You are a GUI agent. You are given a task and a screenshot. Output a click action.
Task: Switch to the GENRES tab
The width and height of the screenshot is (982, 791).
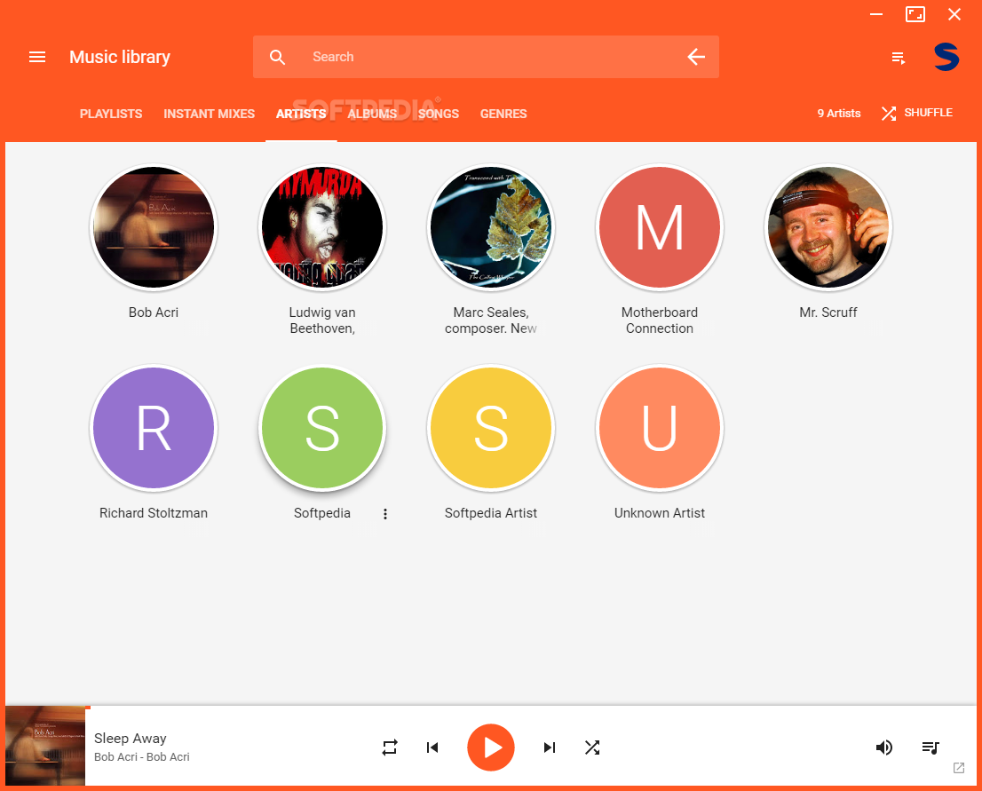click(503, 114)
